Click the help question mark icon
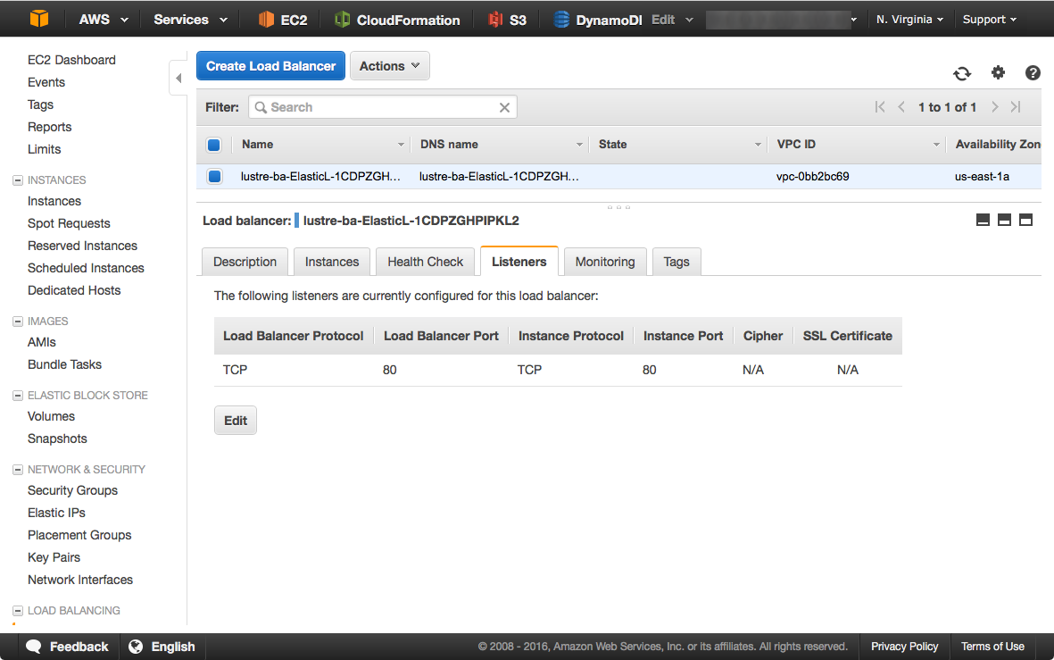This screenshot has height=660, width=1054. pos(1033,73)
